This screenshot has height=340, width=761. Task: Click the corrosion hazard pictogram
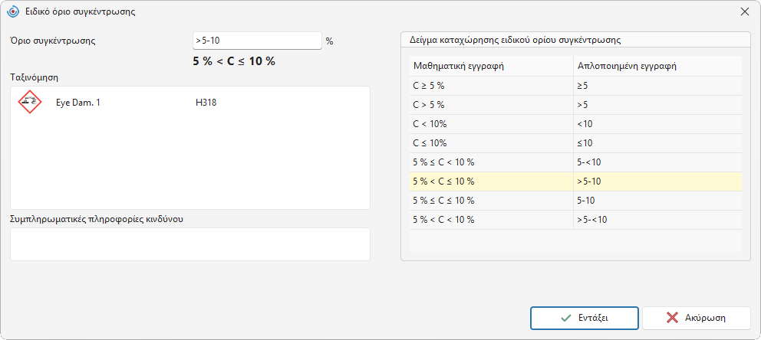(x=30, y=102)
